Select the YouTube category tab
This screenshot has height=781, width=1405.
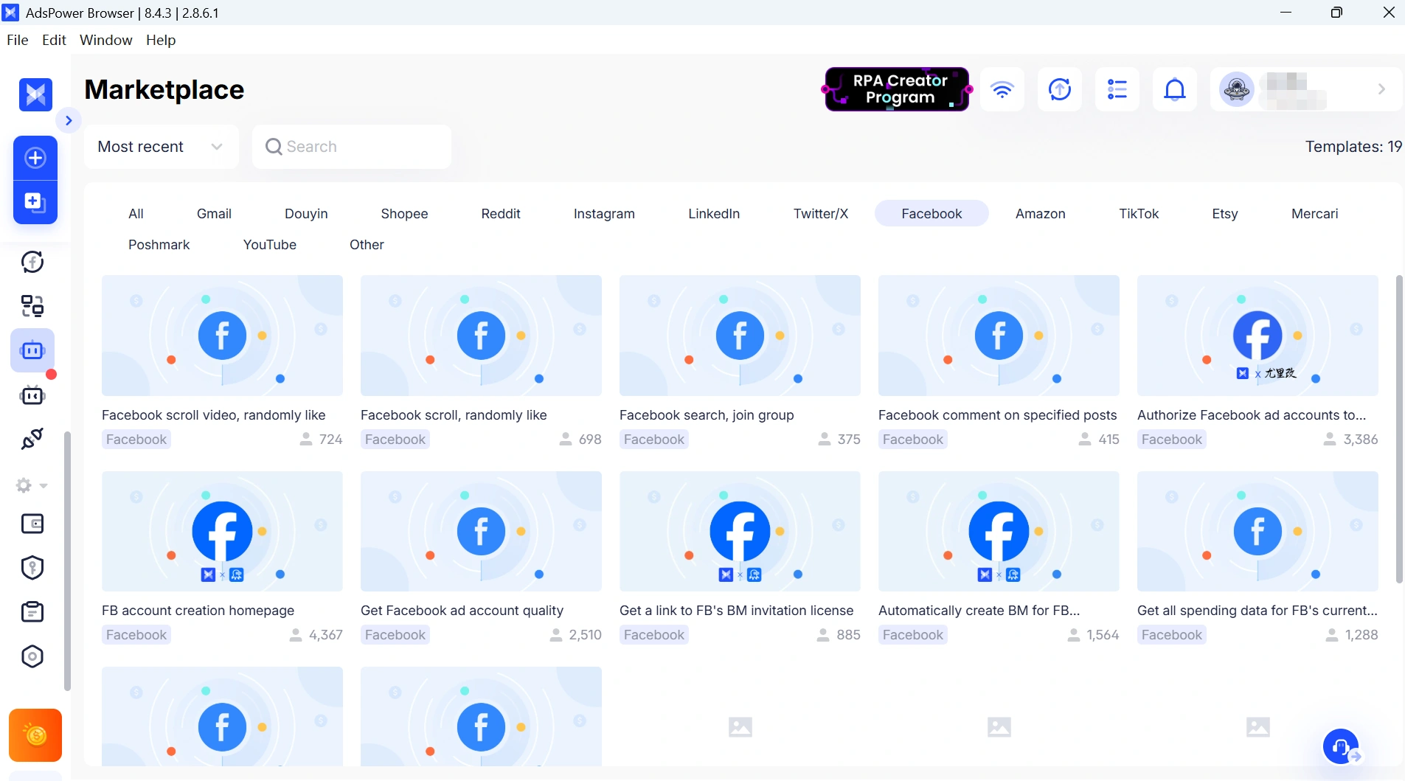tap(270, 244)
